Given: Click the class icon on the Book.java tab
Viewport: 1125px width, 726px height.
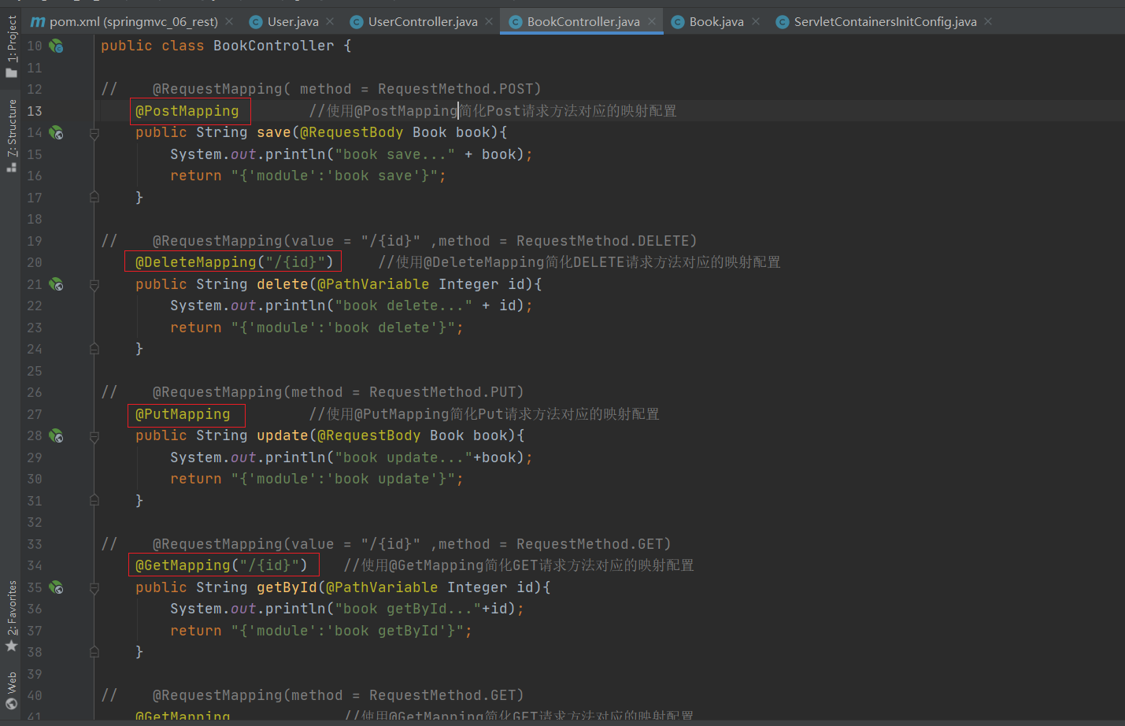Looking at the screenshot, I should coord(677,22).
